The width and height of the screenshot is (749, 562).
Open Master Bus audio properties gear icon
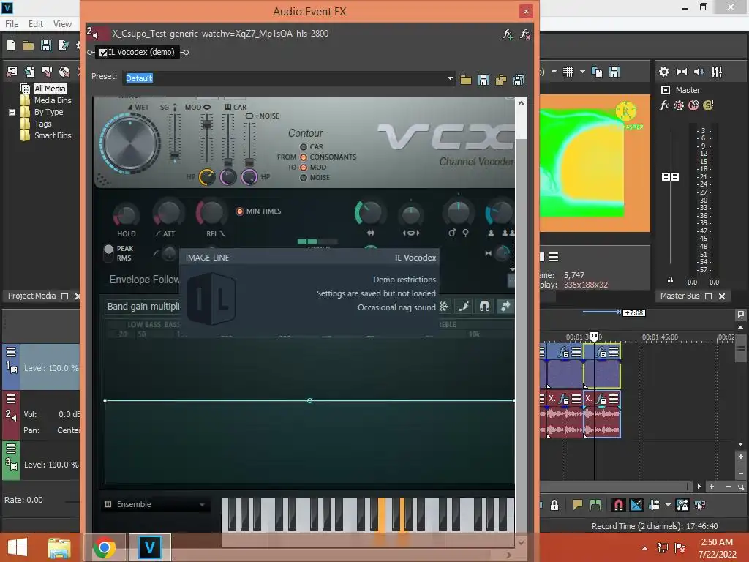tap(664, 72)
